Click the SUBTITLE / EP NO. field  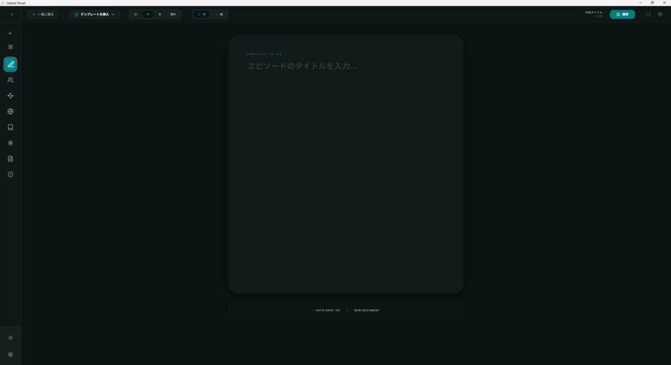(x=265, y=54)
